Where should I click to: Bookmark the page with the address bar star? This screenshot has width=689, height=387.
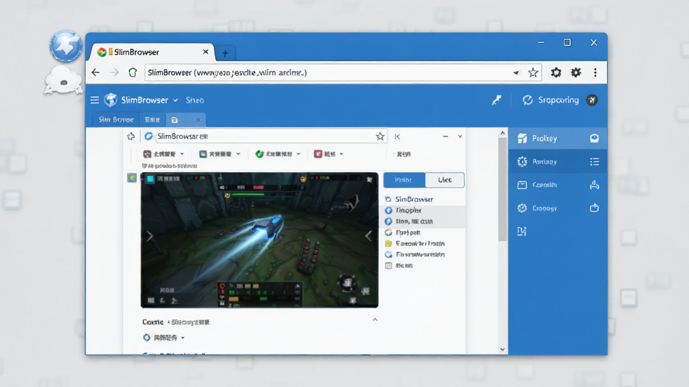[x=533, y=73]
